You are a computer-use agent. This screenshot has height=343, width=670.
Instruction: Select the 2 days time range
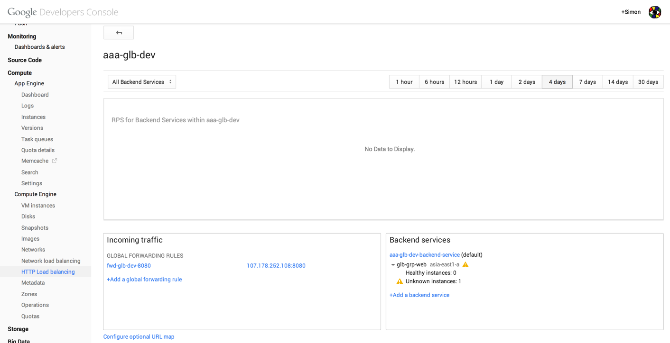tap(527, 82)
